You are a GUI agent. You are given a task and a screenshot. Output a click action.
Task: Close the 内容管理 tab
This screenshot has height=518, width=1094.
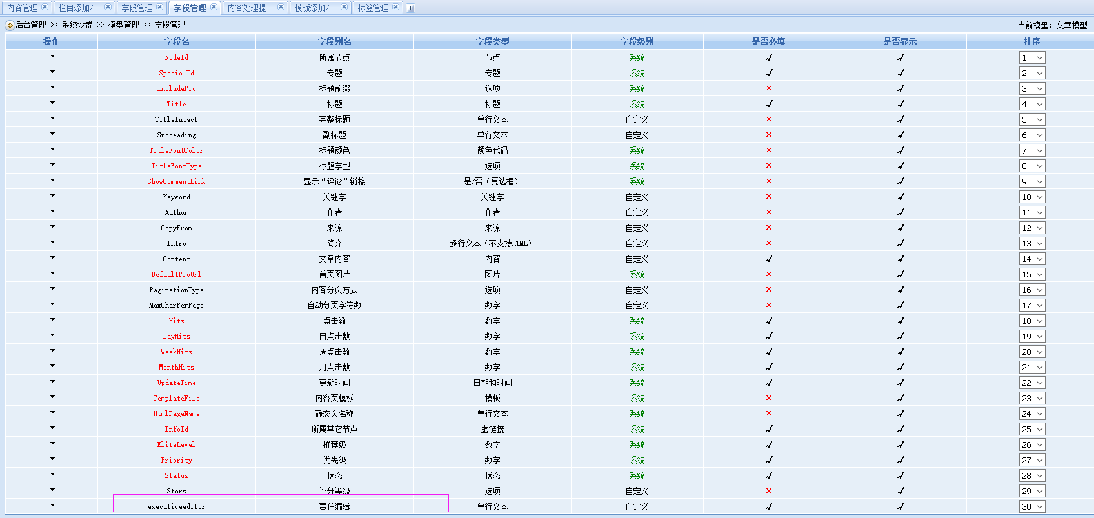click(45, 7)
